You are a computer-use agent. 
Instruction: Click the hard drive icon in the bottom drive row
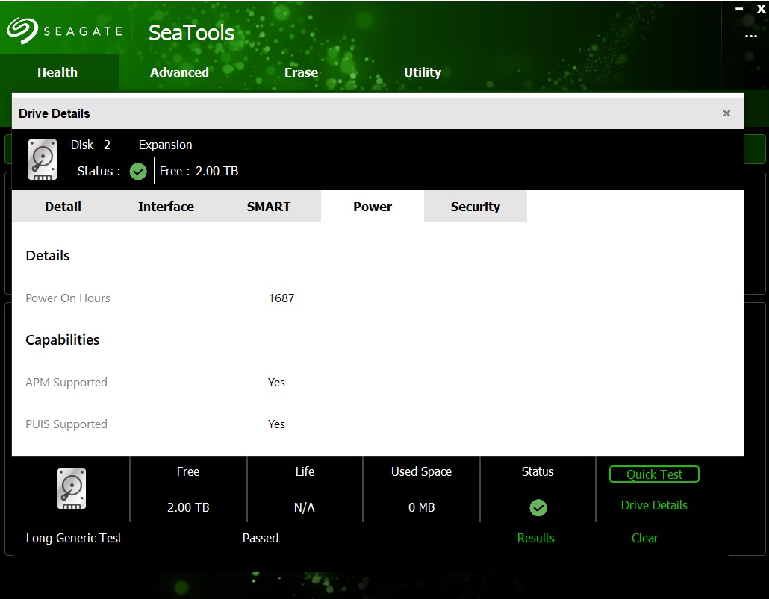click(x=72, y=489)
